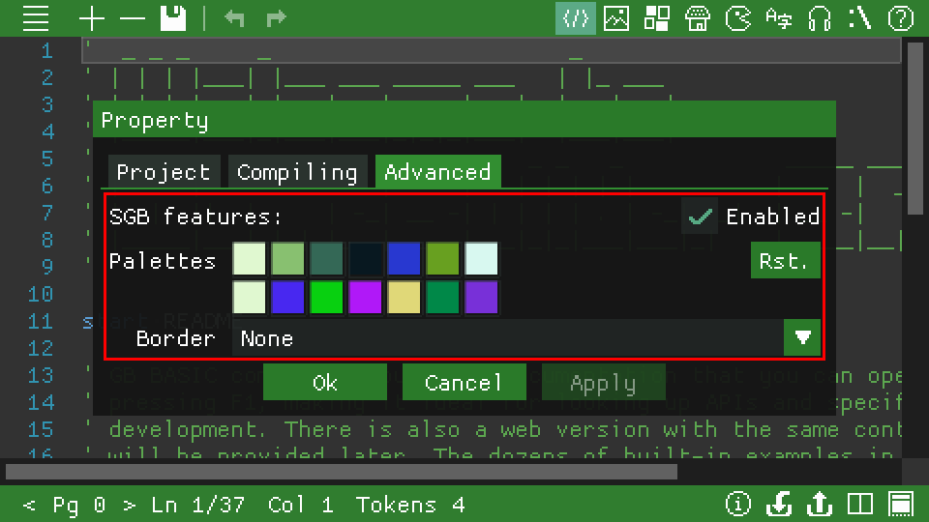The width and height of the screenshot is (929, 522).
Task: Pick the dark teal palette swatch
Action: coord(326,259)
